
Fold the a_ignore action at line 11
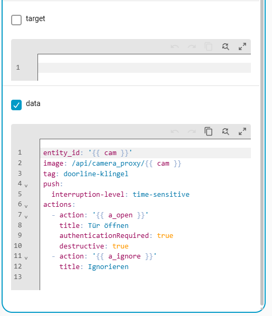[26, 258]
